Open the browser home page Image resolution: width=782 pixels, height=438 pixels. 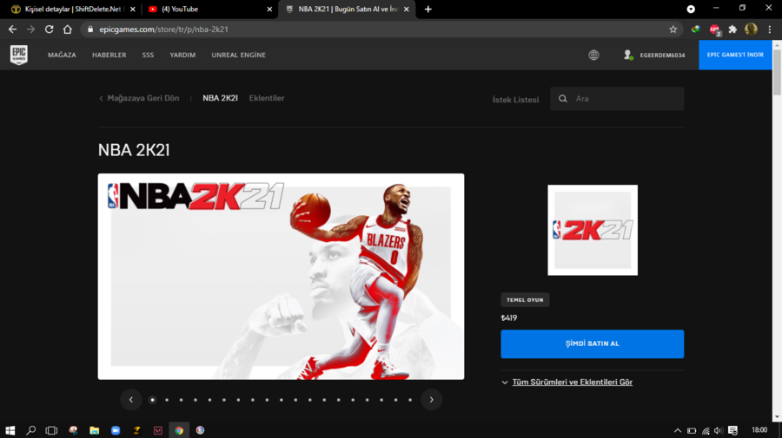point(67,29)
